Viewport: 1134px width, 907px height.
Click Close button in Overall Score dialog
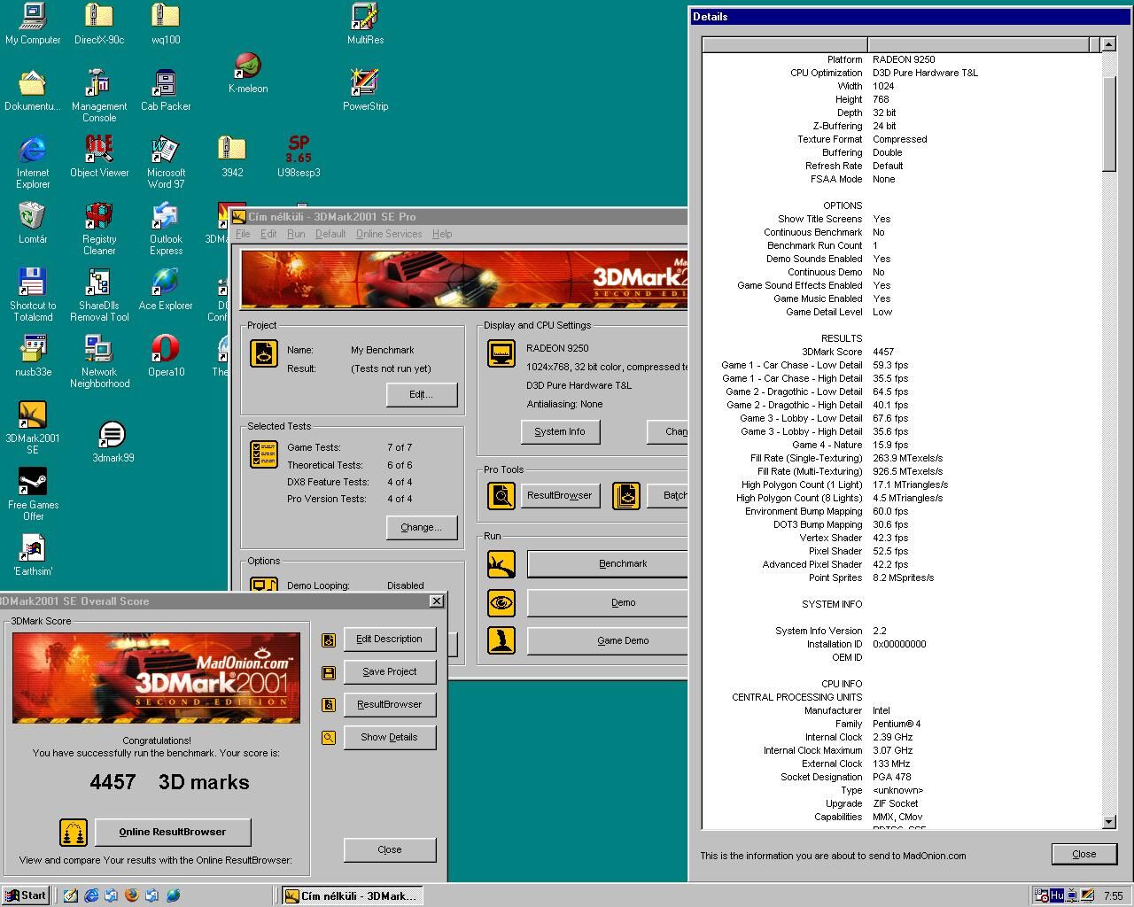[390, 849]
